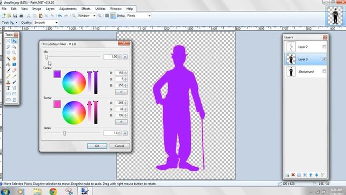Select the Ellipse shape tool
The width and height of the screenshot is (346, 195).
pos(9,100)
